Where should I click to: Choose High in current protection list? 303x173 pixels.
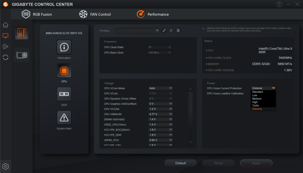tap(263, 102)
